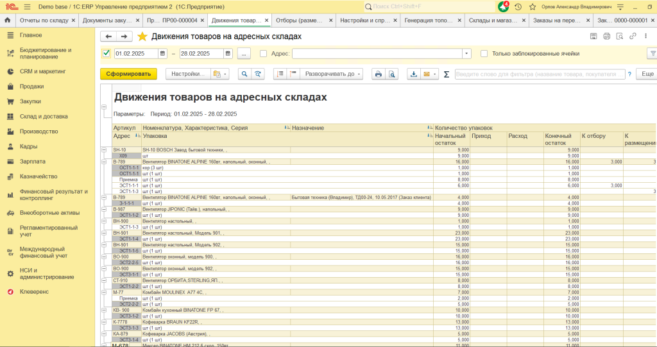The height and width of the screenshot is (347, 657).
Task: Open Казначейство section in sidebar
Action: tap(38, 176)
